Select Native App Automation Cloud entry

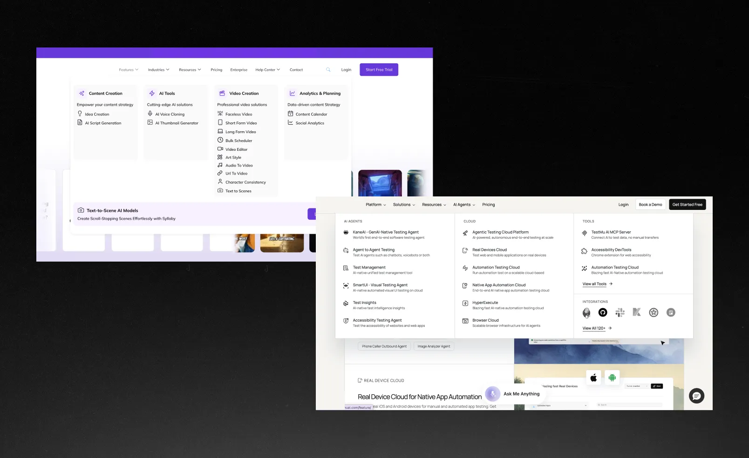[506, 288]
